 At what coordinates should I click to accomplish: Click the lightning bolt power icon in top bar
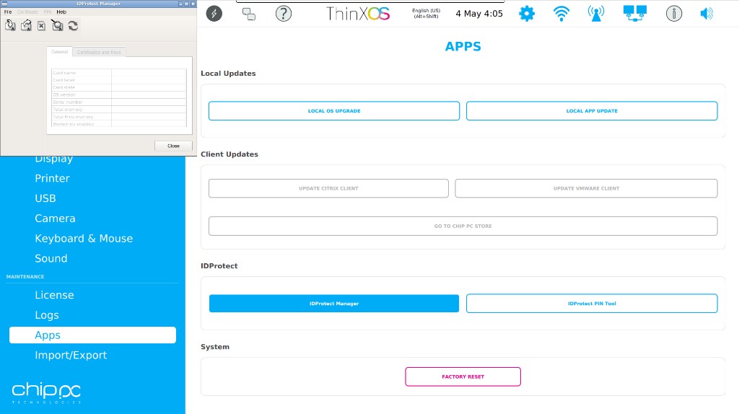tap(214, 14)
